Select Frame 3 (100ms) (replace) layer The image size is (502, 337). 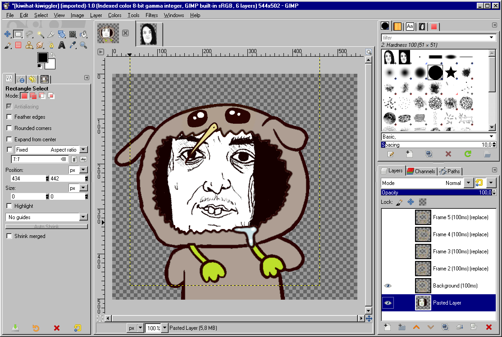(438, 252)
